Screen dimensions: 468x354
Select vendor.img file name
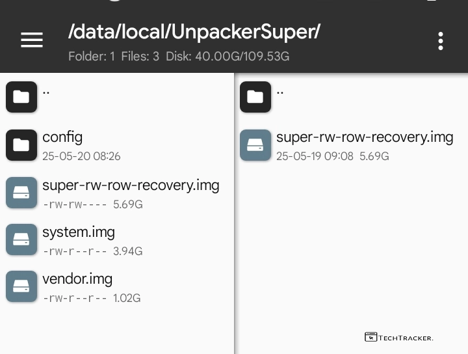point(77,279)
